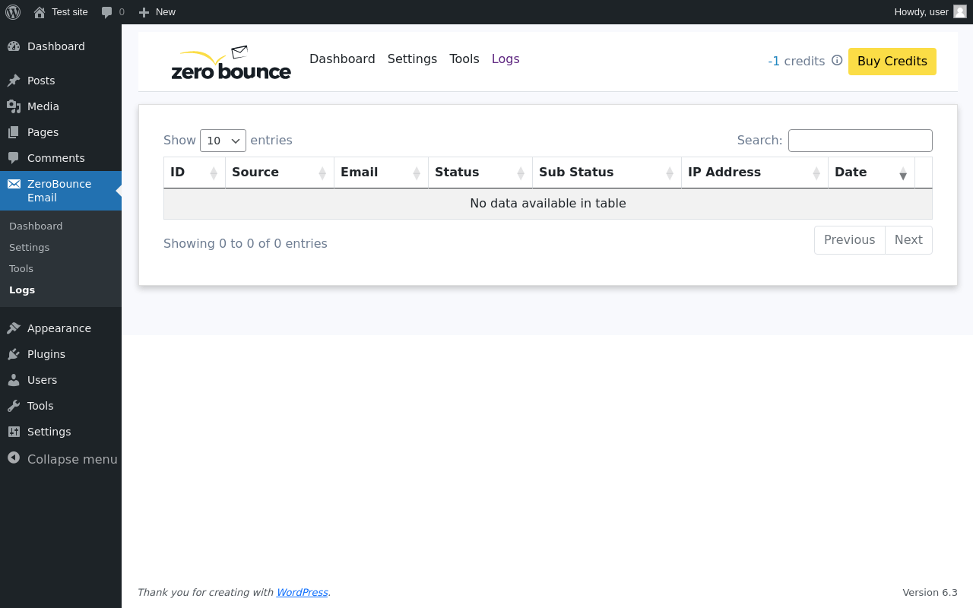
Task: Open the Settings tab in ZeroBounce header
Action: [412, 59]
